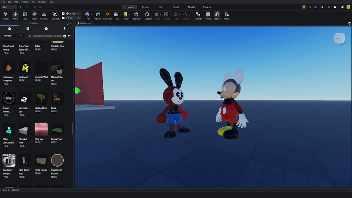This screenshot has height=198, width=352.
Task: Open the notifications bell
Action: tap(342, 7)
